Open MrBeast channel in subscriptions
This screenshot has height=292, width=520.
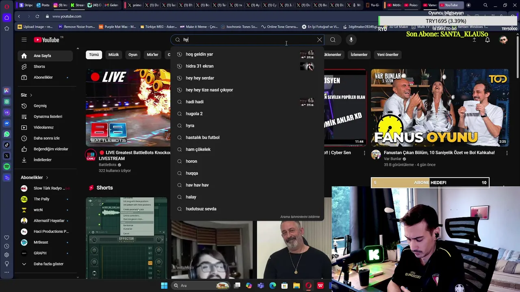click(x=45, y=243)
